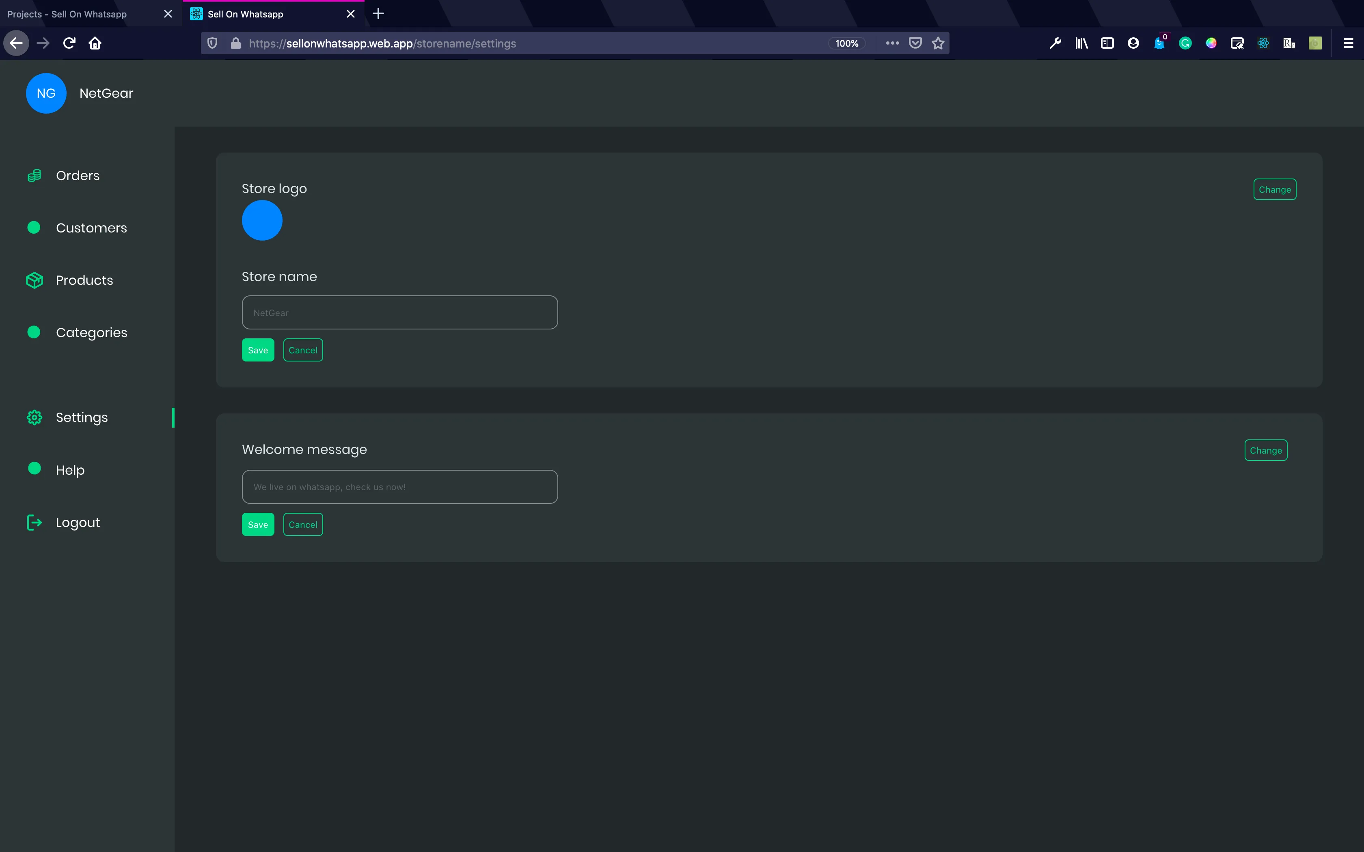Cancel the store name edit
The height and width of the screenshot is (852, 1364).
(303, 350)
